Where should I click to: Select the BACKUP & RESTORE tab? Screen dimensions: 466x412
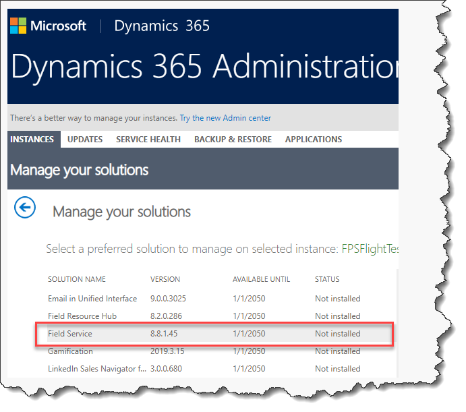[x=233, y=140]
